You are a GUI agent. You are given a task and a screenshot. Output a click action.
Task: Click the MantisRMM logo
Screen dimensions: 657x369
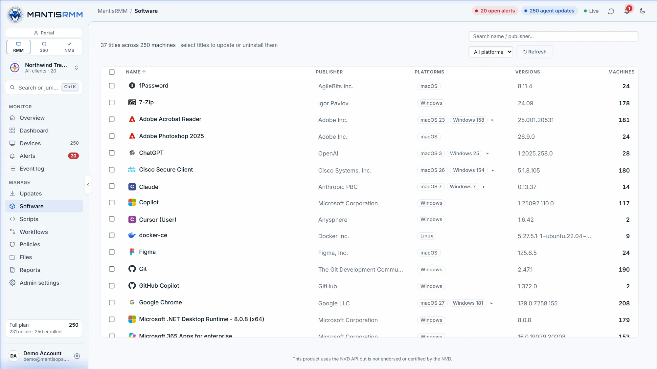point(45,15)
